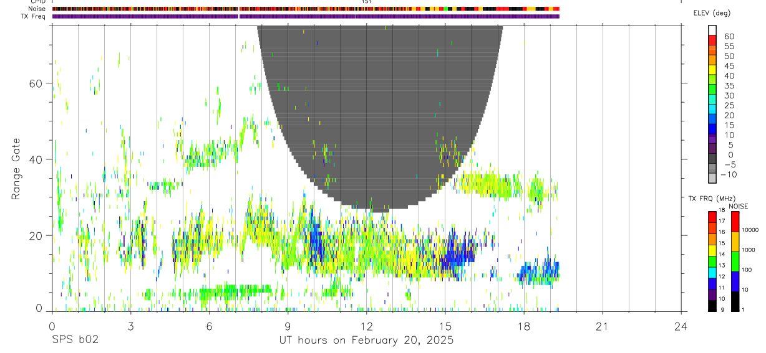Click the '11' label on the TX FRQ legend

click(x=721, y=288)
